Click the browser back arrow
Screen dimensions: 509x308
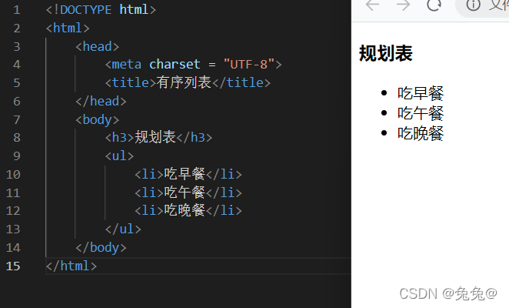[372, 5]
